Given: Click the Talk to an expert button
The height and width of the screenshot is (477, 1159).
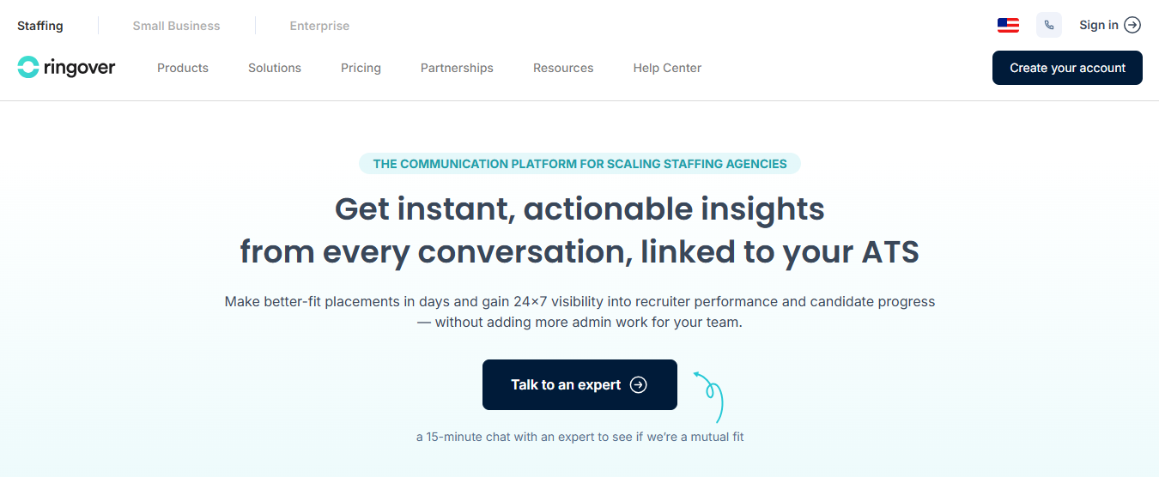Looking at the screenshot, I should pos(579,384).
